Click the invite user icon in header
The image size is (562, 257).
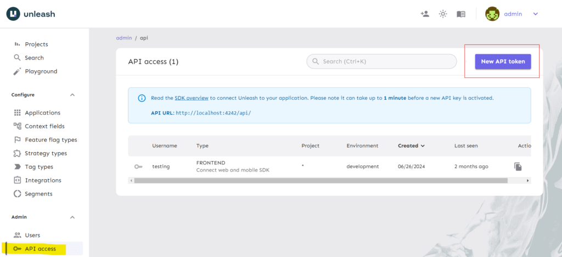[424, 14]
